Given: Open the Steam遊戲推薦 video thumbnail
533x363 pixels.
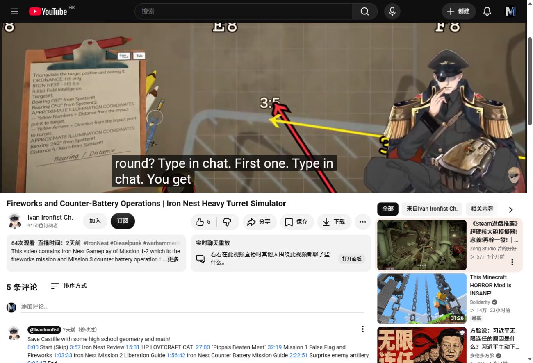Looking at the screenshot, I should tap(422, 245).
